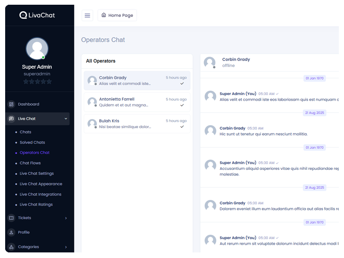
Task: Collapse the Live Chat menu chevron
Action: (66, 119)
